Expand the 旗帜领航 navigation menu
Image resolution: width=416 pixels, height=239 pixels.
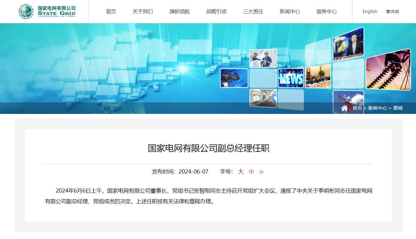(x=179, y=12)
